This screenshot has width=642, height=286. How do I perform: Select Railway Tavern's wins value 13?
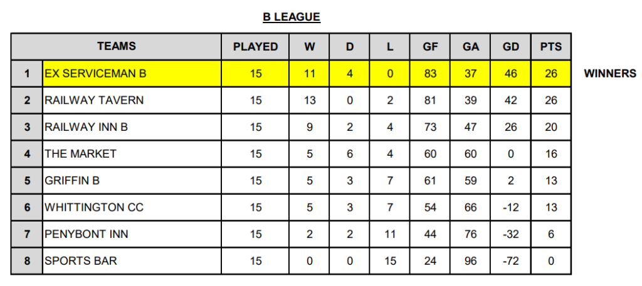[310, 100]
